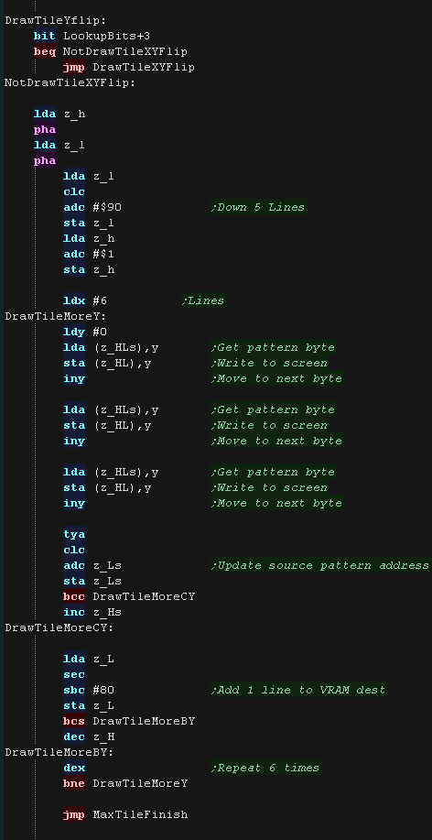Click the ldy #0 instruction

85,332
